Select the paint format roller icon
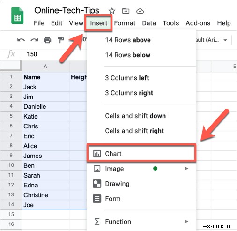The image size is (237, 231). [60, 40]
